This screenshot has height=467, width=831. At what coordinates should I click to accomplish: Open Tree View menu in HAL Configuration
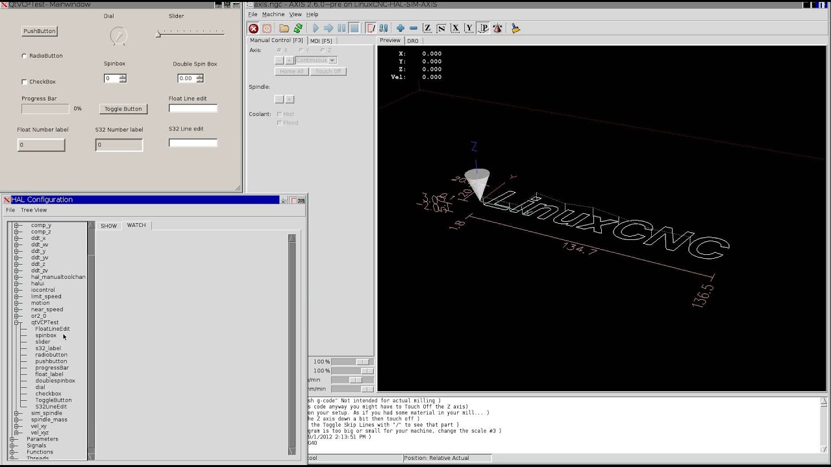[34, 210]
